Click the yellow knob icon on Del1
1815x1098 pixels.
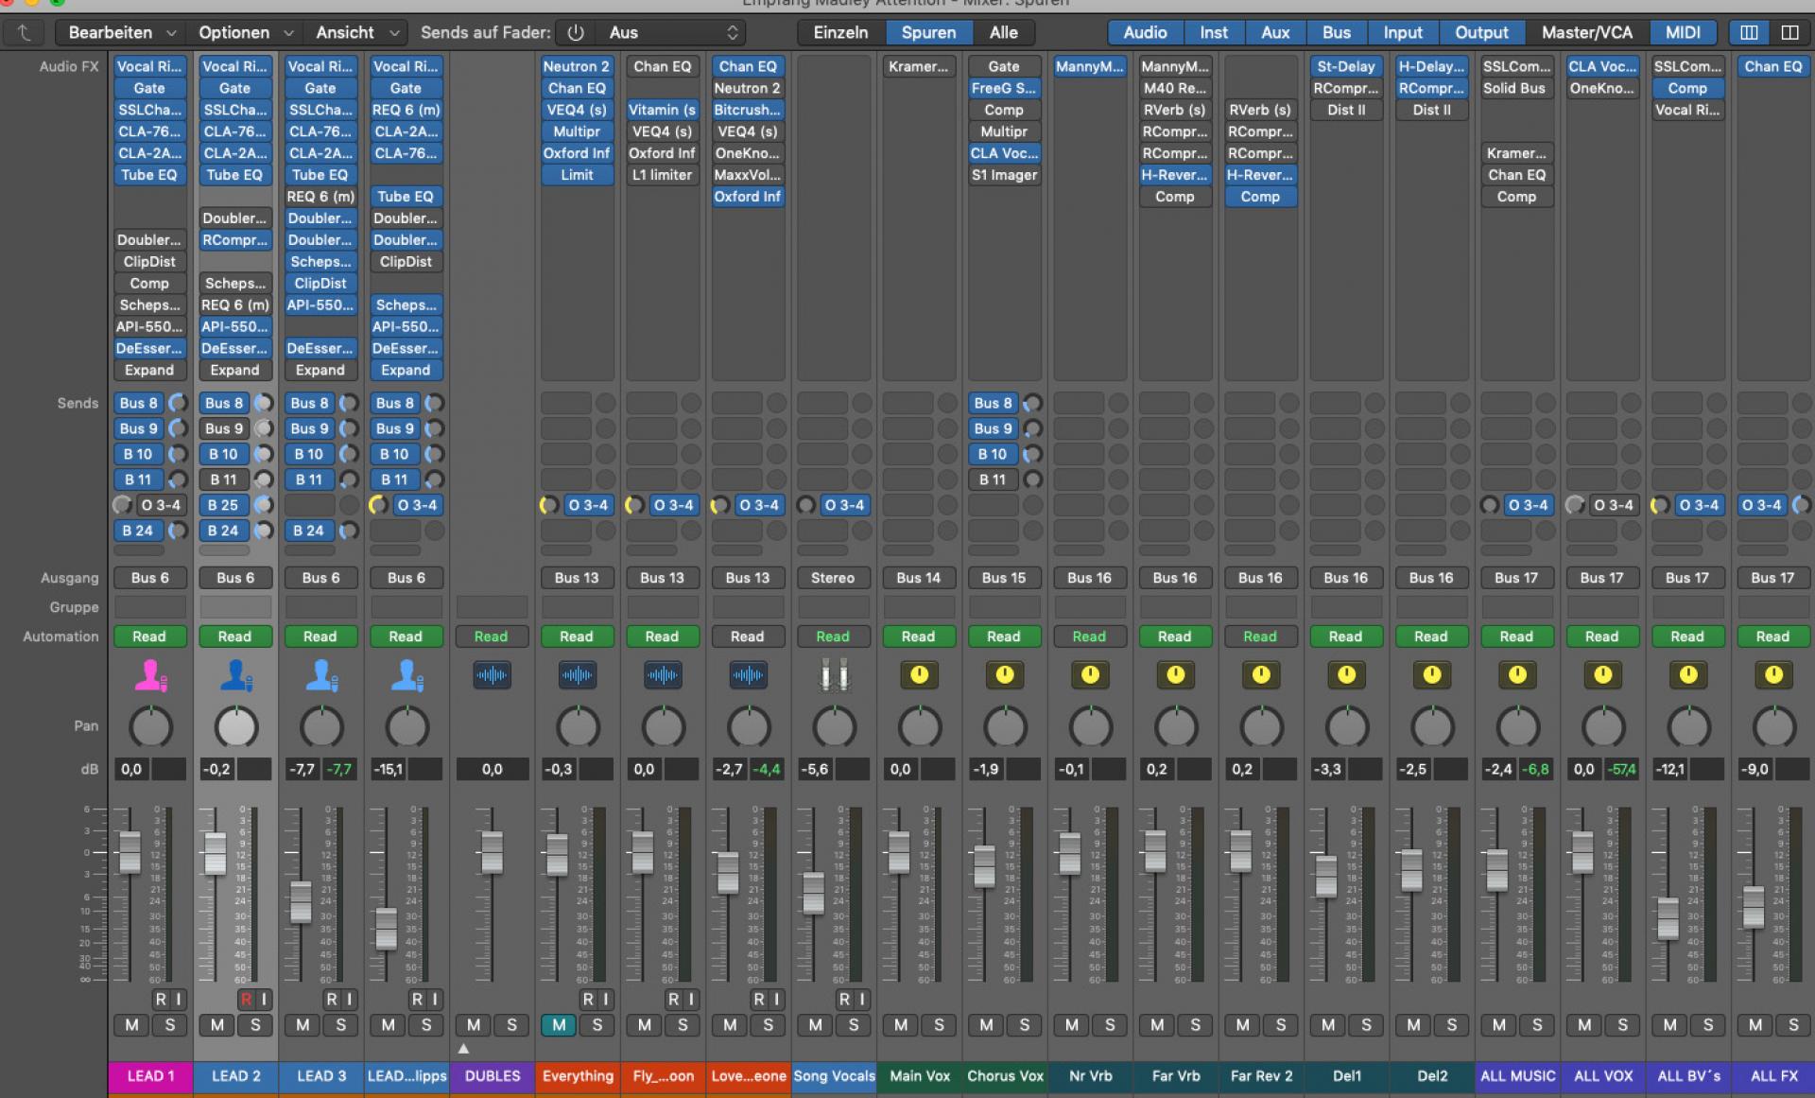[x=1346, y=675]
